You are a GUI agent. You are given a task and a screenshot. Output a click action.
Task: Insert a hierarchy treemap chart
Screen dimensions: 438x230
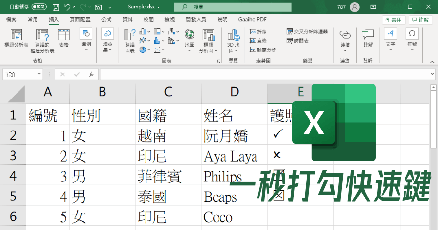point(159,32)
